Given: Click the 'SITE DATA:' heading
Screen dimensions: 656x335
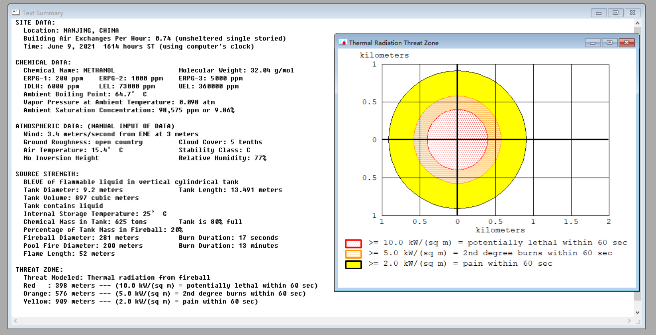Looking at the screenshot, I should pyautogui.click(x=35, y=23).
